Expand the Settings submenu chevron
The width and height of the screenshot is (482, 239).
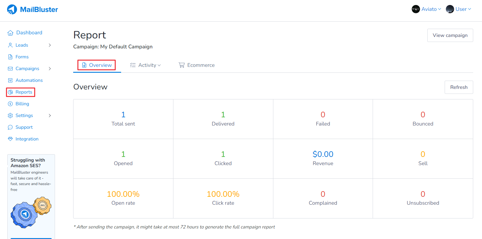pos(50,116)
